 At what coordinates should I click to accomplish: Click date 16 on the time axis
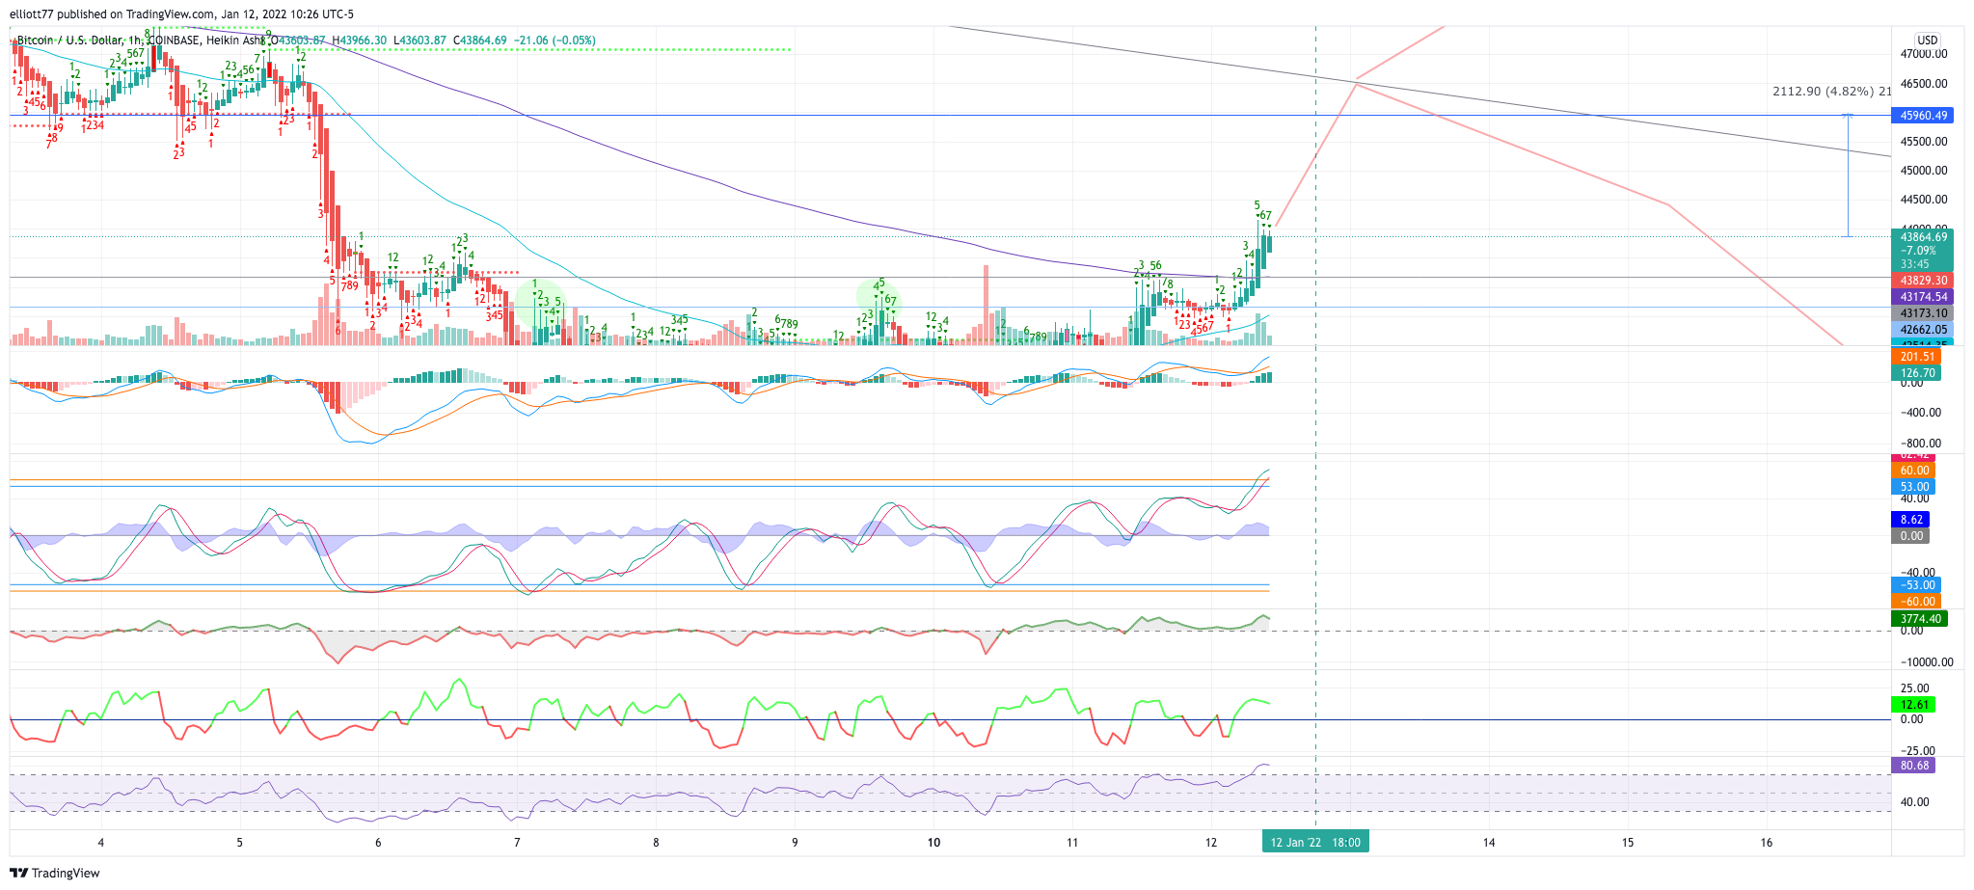click(1767, 843)
